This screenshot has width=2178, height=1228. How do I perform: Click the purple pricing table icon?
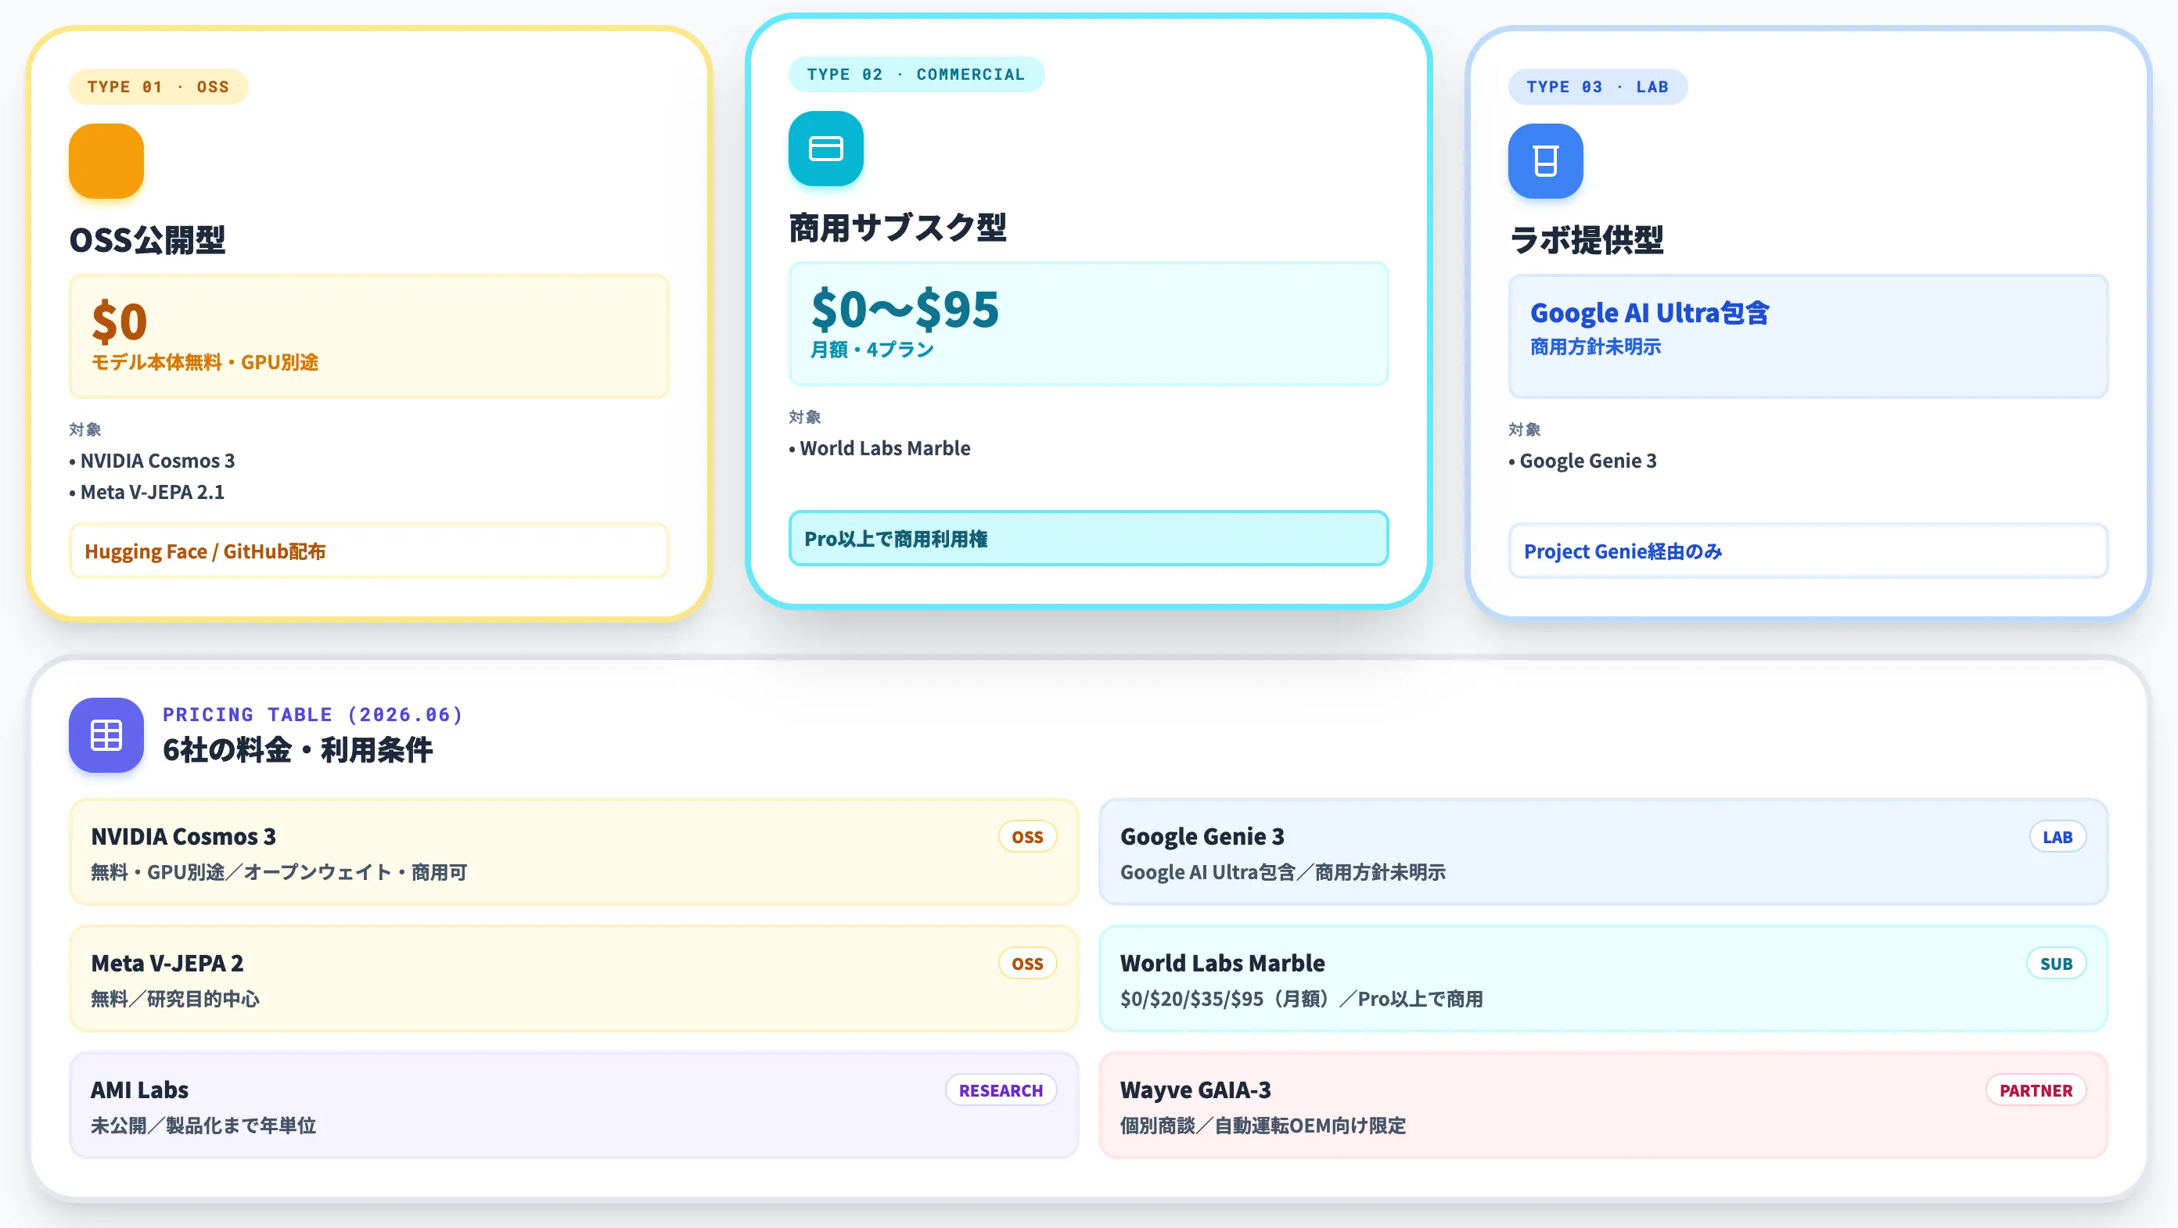pyautogui.click(x=106, y=735)
